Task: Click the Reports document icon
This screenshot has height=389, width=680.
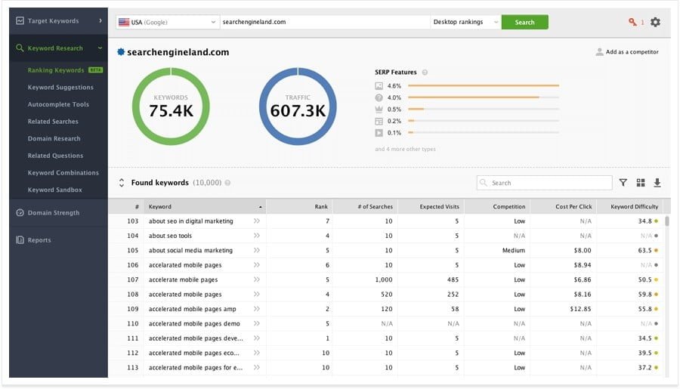Action: click(x=20, y=239)
